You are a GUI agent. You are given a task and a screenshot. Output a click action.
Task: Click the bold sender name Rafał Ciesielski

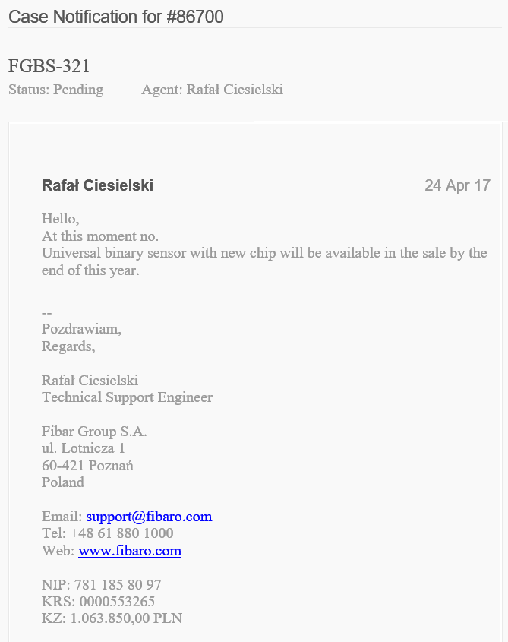click(97, 185)
